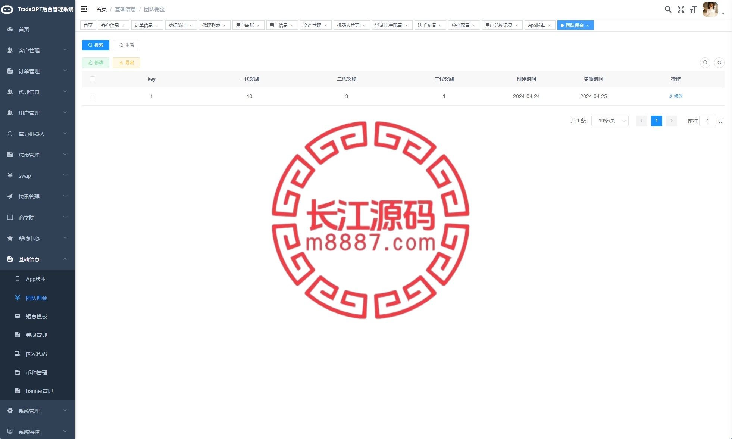Open 币种管理 in the sidebar submenu

point(37,373)
